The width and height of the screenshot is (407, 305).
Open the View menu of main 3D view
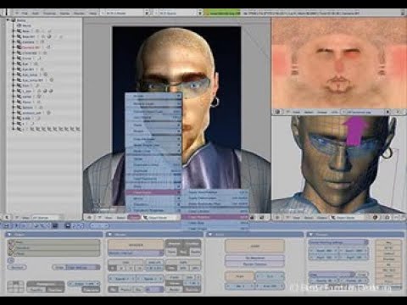[x=109, y=218]
